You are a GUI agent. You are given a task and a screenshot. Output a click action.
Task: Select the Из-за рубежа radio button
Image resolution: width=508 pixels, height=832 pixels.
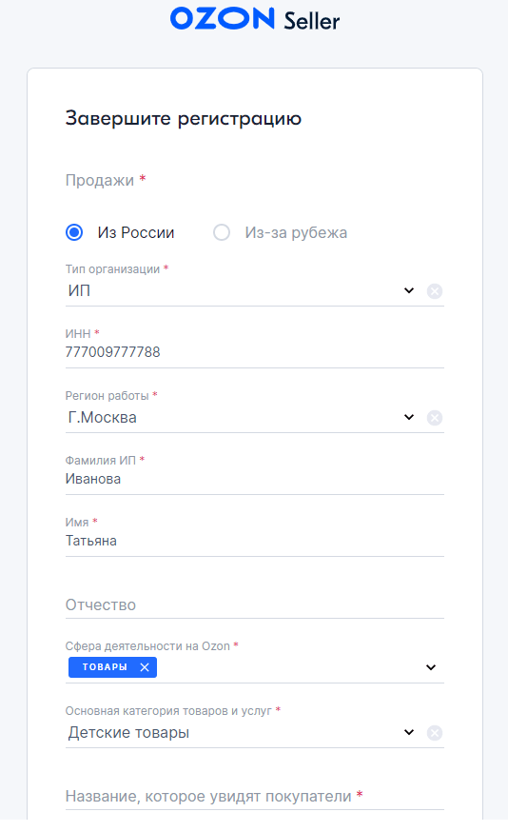tap(222, 232)
